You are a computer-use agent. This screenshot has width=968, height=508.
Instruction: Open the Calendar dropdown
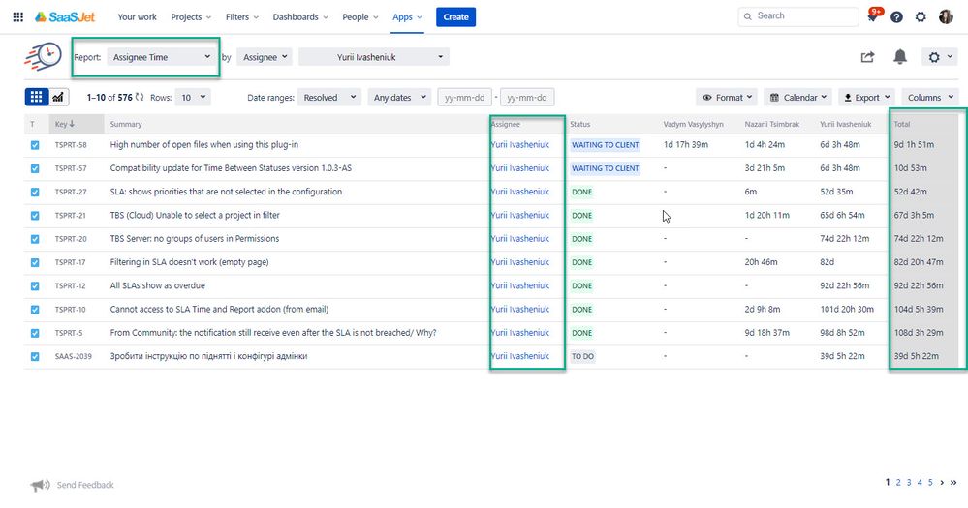pyautogui.click(x=797, y=98)
